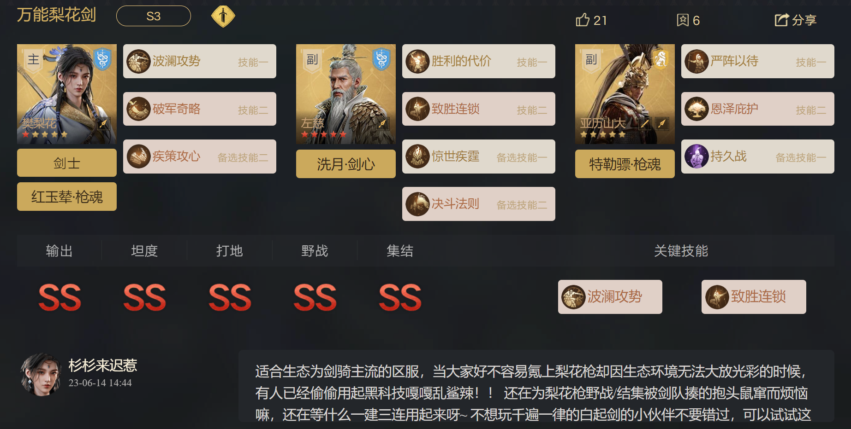The image size is (851, 429).
Task: Click the 严阵以待 skill icon
Action: tap(696, 61)
